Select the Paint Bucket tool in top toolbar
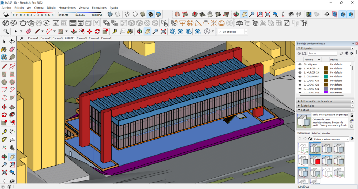Screen dimensions: 358x189 click(130, 31)
